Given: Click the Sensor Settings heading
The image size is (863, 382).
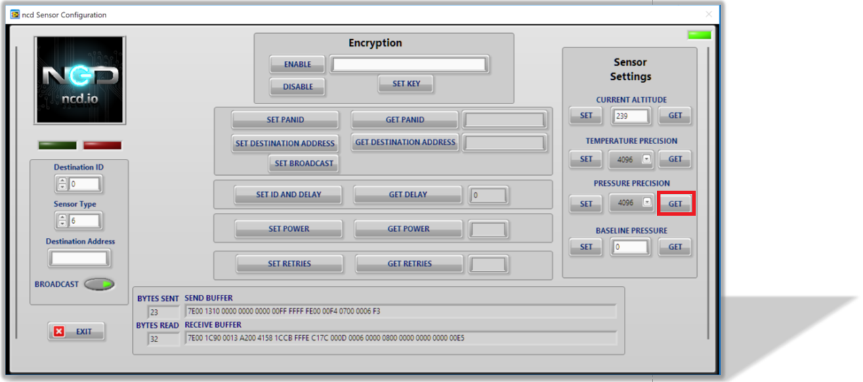Looking at the screenshot, I should point(631,69).
